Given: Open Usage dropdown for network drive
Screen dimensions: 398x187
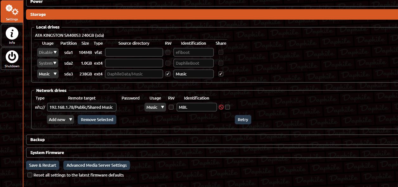Looking at the screenshot, I should point(155,107).
